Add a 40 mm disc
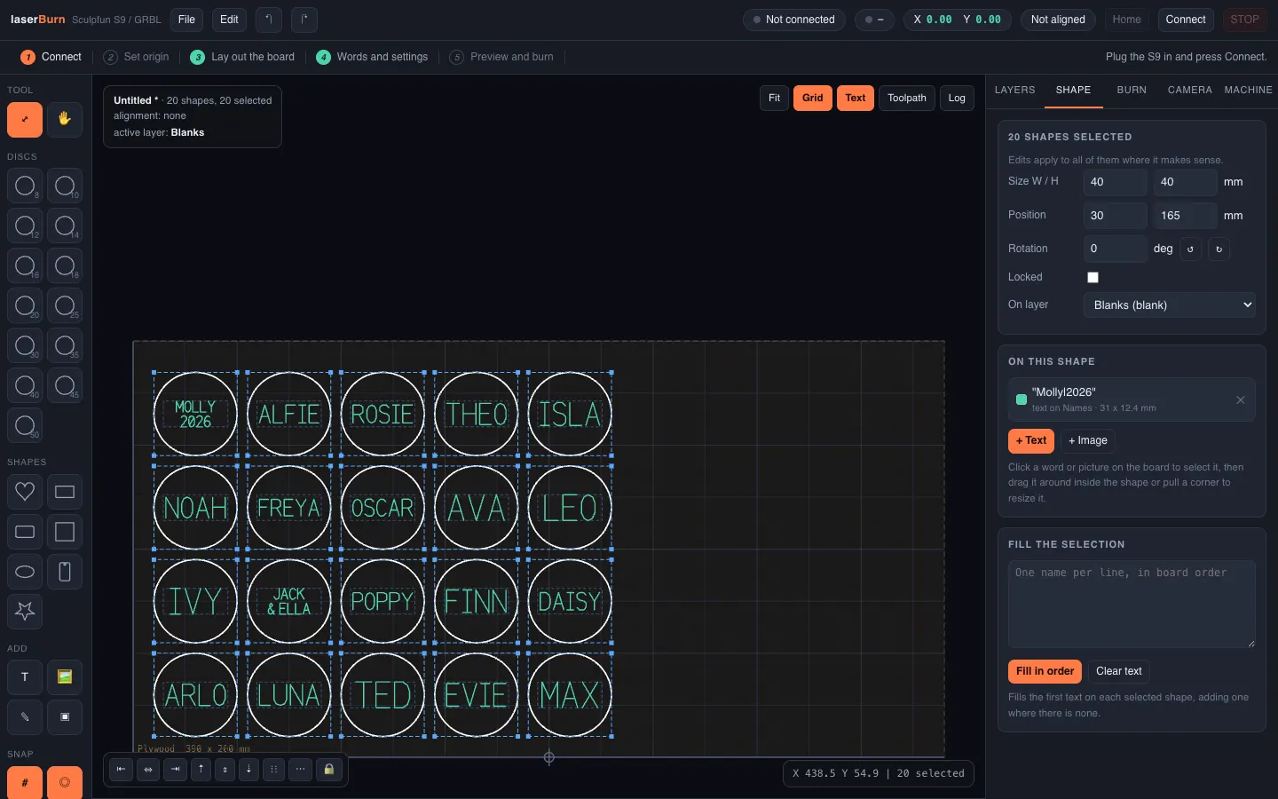 25,386
